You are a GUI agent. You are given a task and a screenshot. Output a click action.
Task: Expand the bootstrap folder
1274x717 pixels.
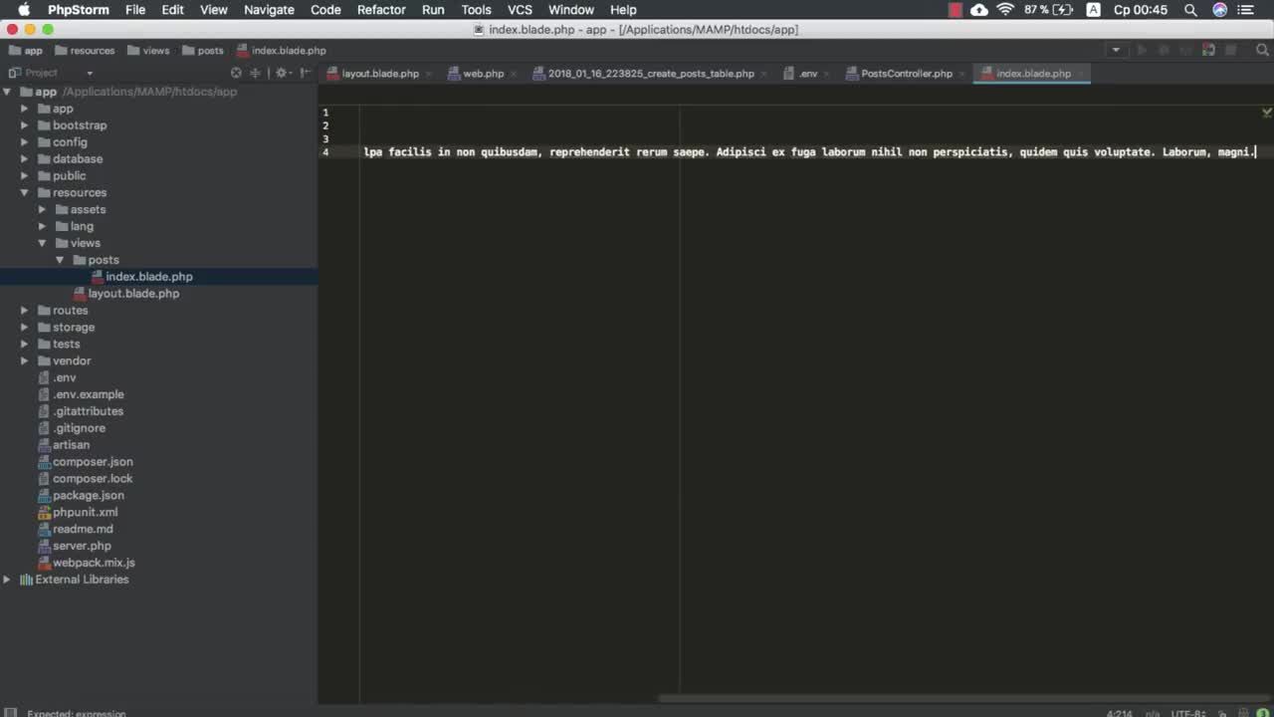[x=25, y=125]
